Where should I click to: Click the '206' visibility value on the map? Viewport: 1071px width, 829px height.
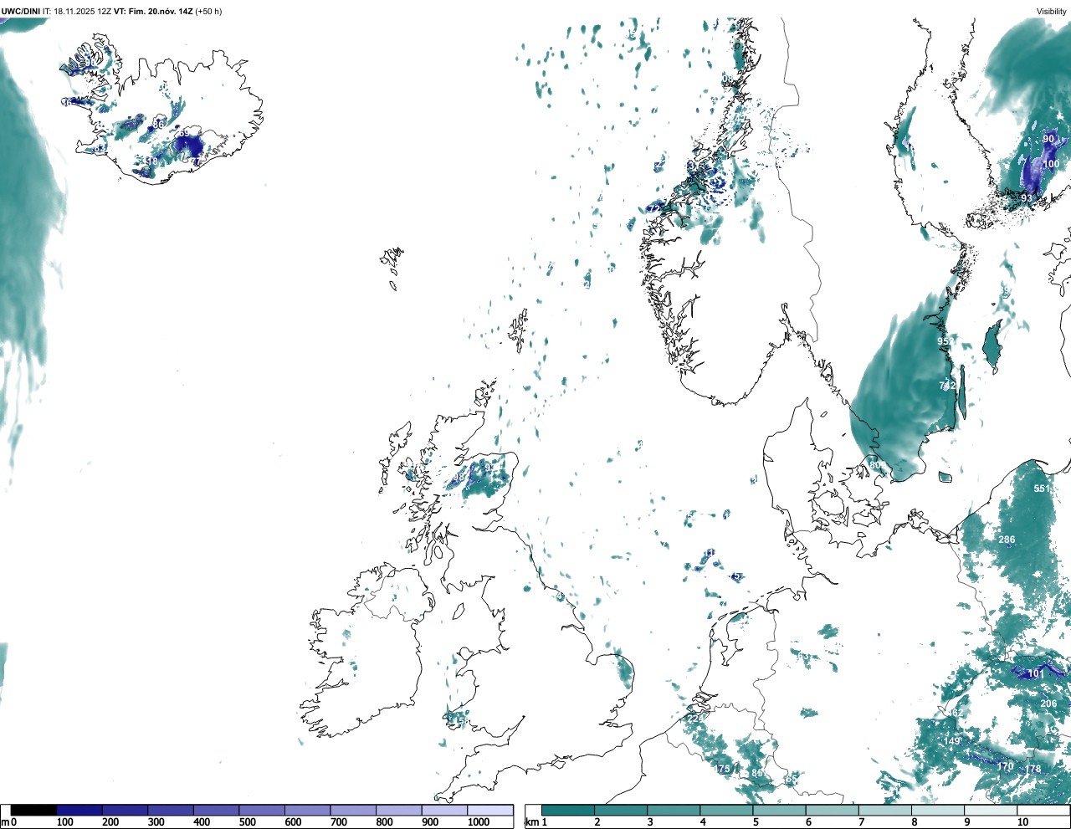[x=1048, y=704]
